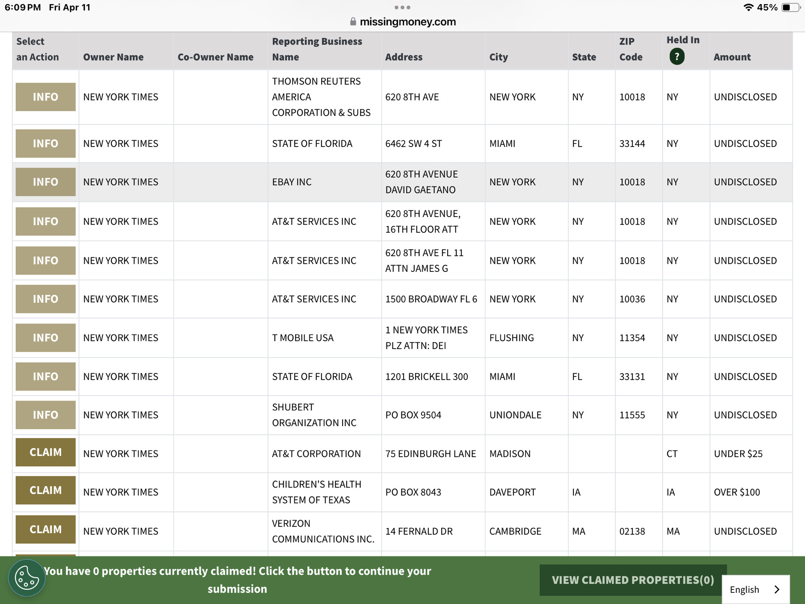Tap the Safari three-dot multitasking icon

[402, 7]
